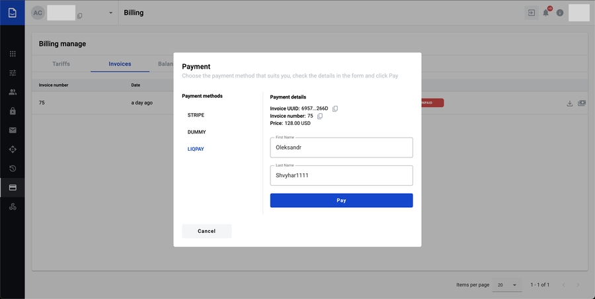The height and width of the screenshot is (299, 595).
Task: Select the DUMMY payment method
Action: [x=196, y=132]
